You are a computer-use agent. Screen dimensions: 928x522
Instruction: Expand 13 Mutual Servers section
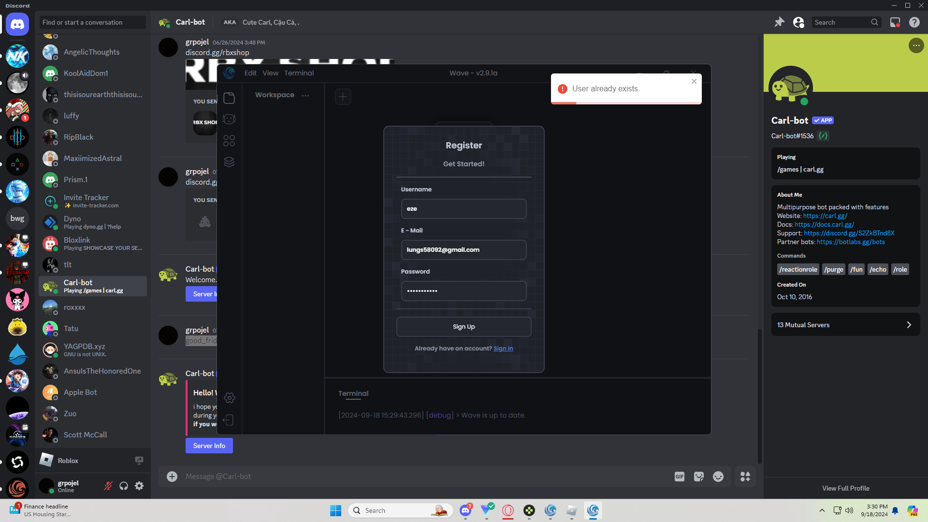pos(845,325)
